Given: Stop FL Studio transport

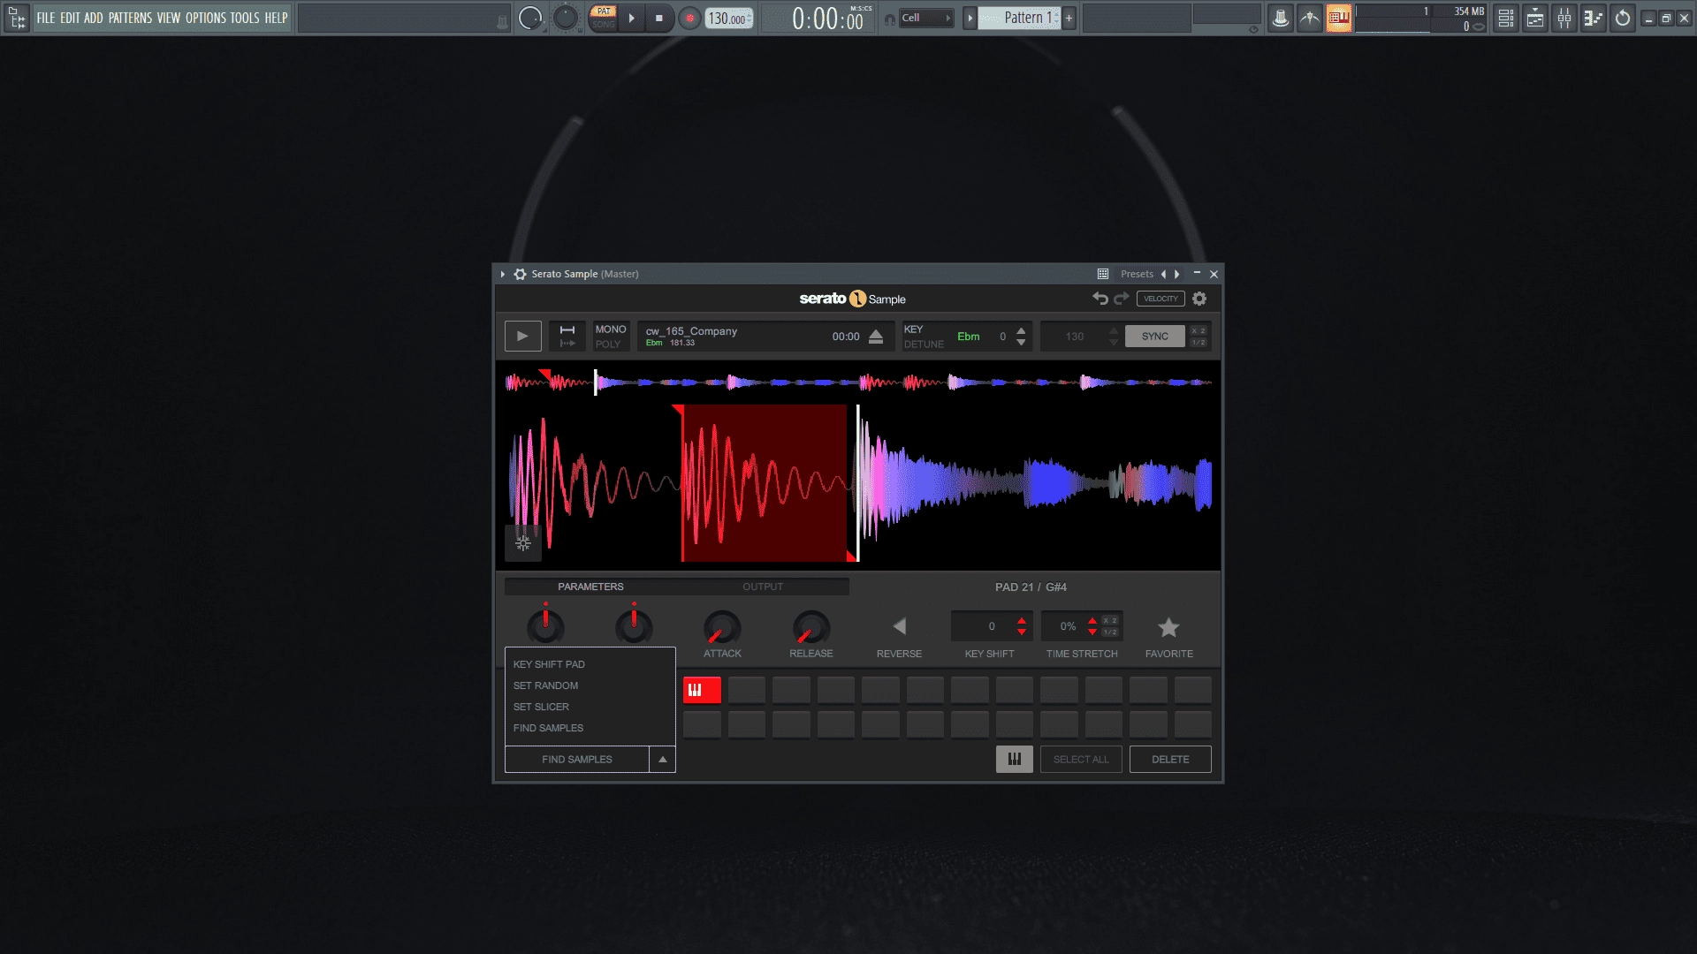Looking at the screenshot, I should (658, 18).
